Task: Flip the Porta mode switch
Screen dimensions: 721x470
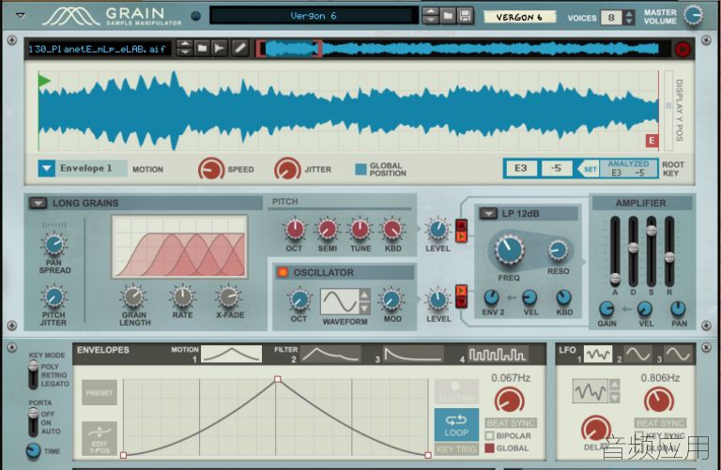Action: point(33,422)
